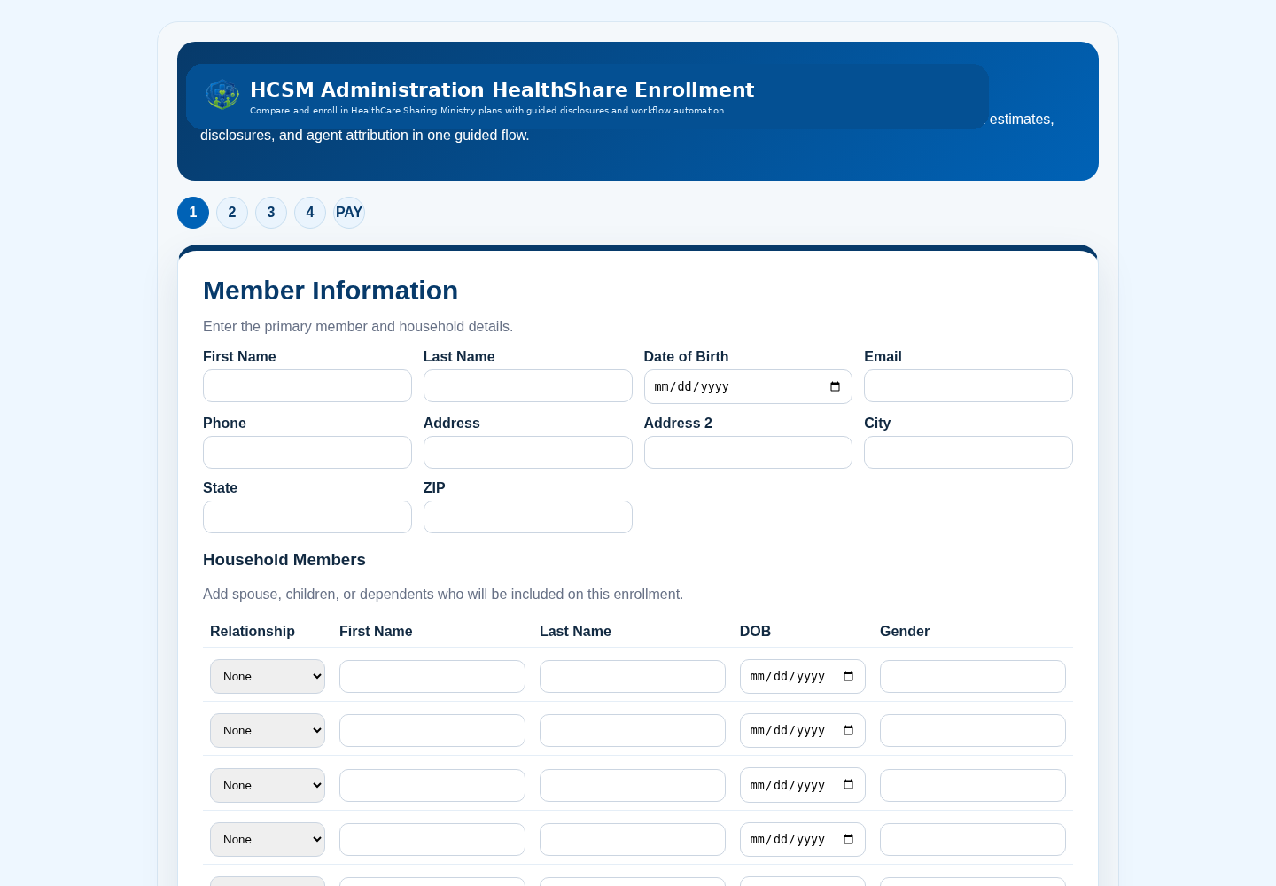Focus the Address field
The width and height of the screenshot is (1276, 886).
(528, 453)
